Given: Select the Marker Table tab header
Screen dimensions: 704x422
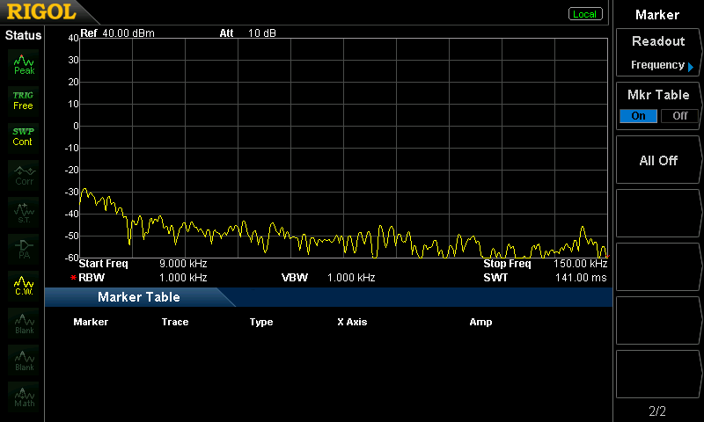Looking at the screenshot, I should pos(138,297).
